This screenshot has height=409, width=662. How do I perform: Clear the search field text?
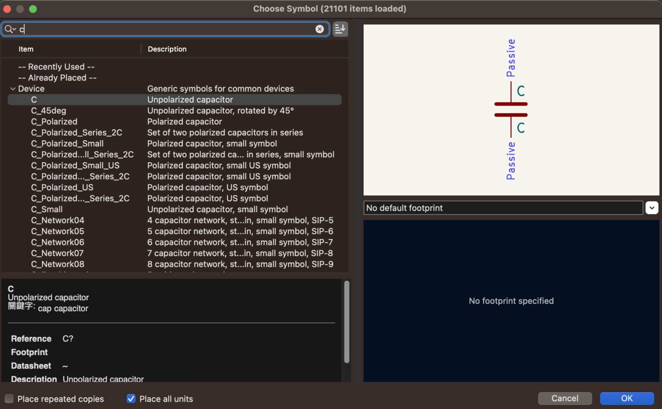[319, 29]
